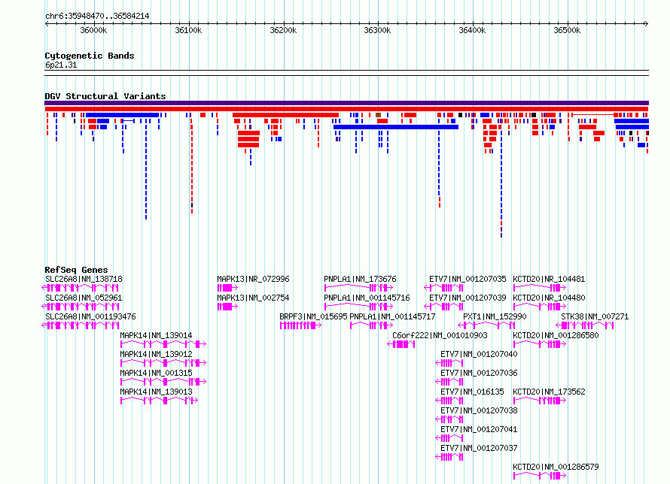Click the 36500k ruler tick label
The width and height of the screenshot is (670, 484).
pos(567,30)
